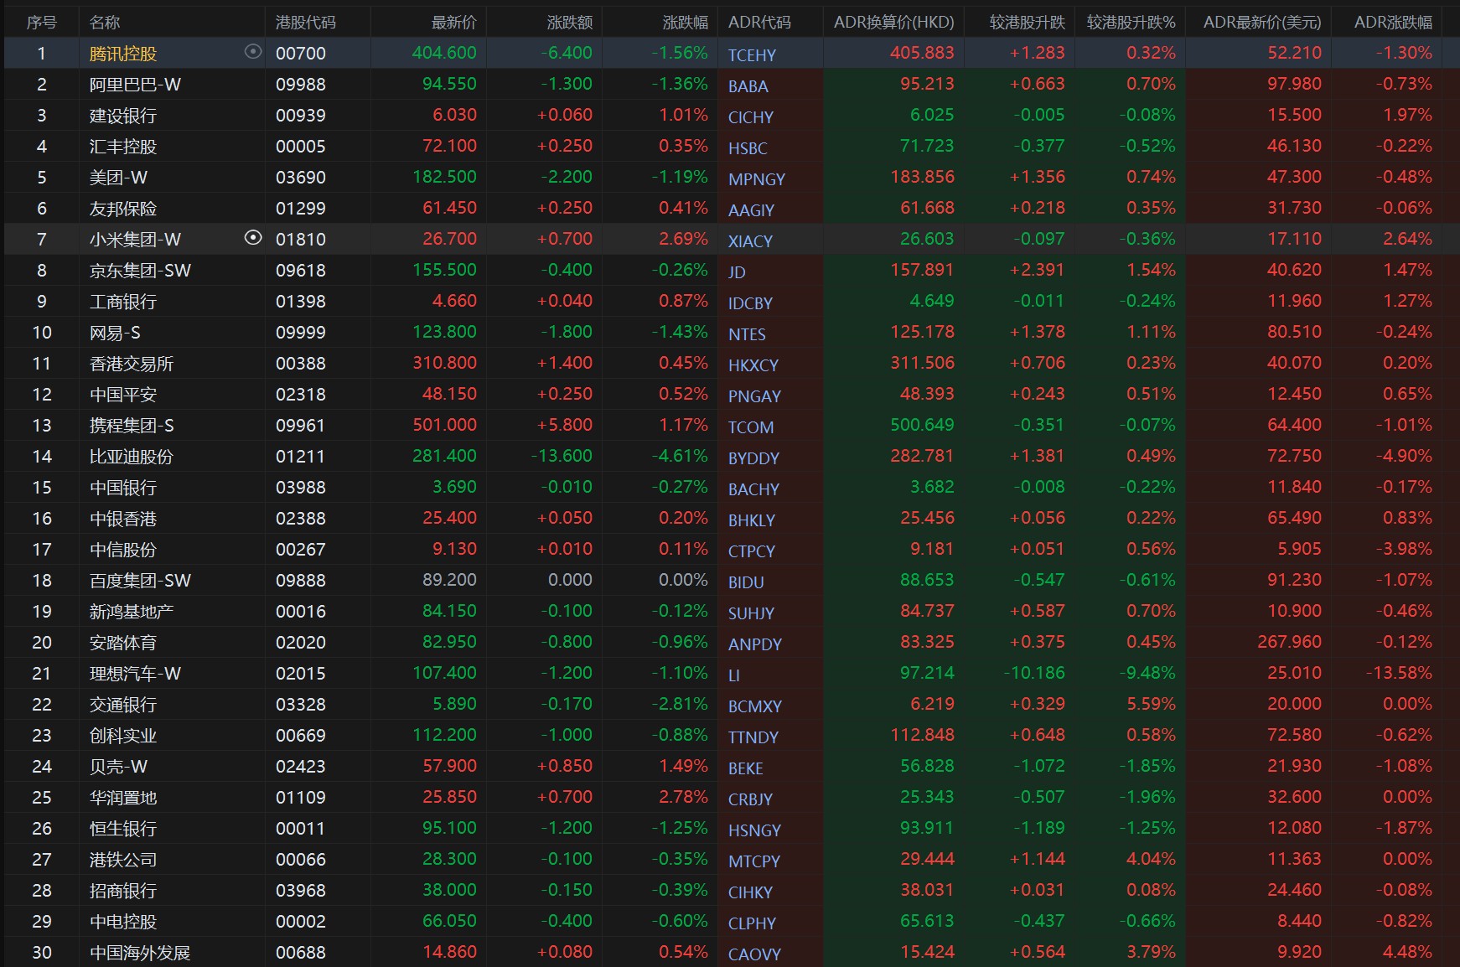1460x967 pixels.
Task: Click ADR code BYDDY
Action: (753, 458)
